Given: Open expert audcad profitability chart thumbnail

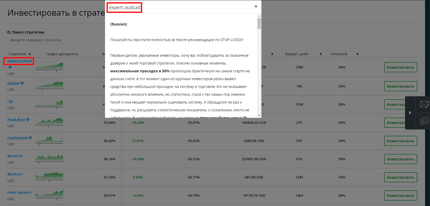Looking at the screenshot, I should [x=49, y=67].
